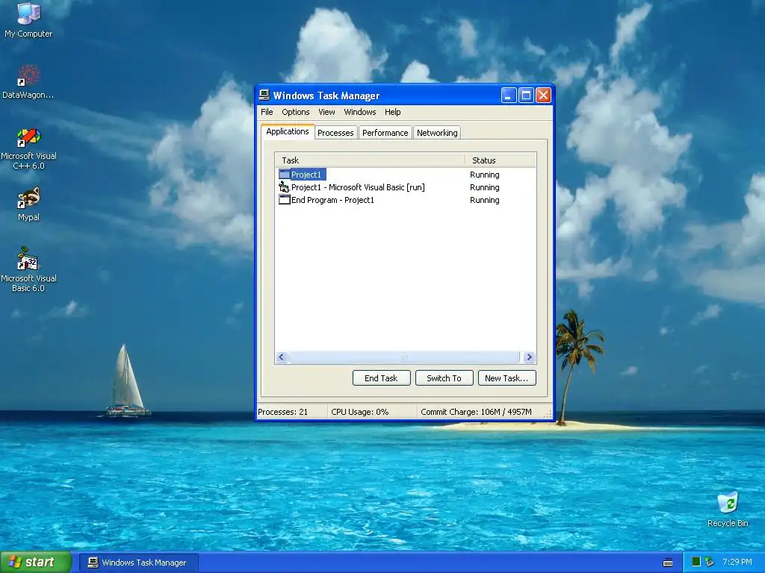Image resolution: width=765 pixels, height=573 pixels.
Task: Click Windows Task Manager taskbar button
Action: point(139,563)
